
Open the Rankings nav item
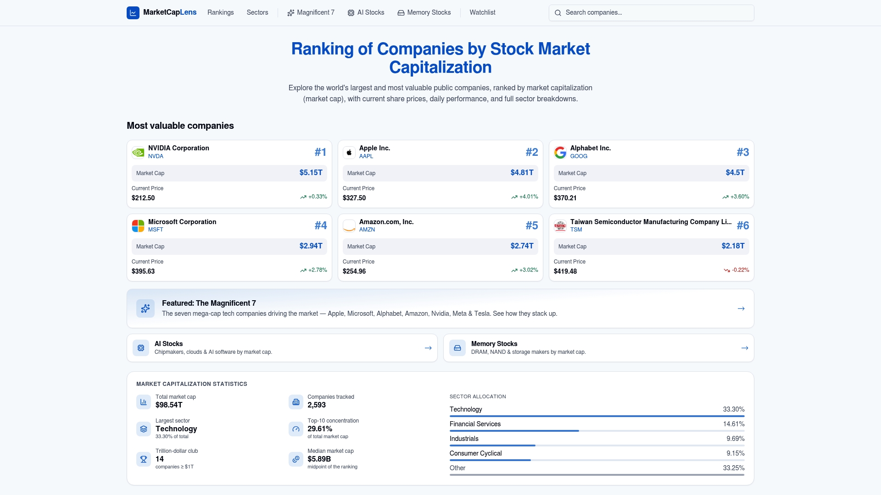pyautogui.click(x=221, y=13)
